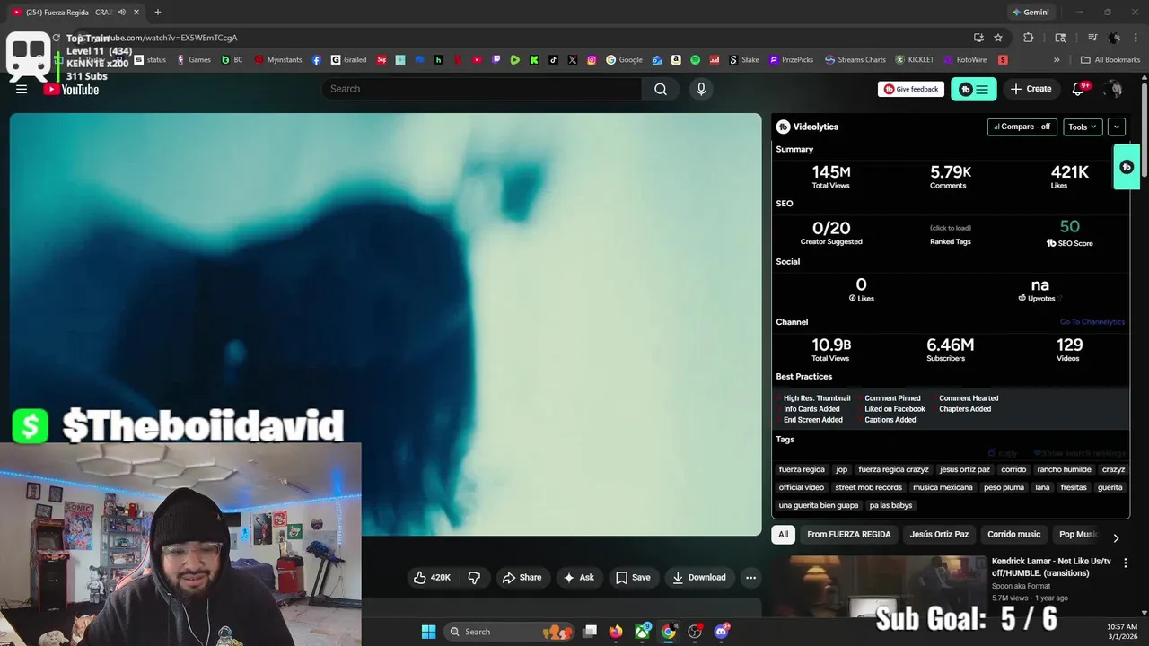
Task: Open the TikTok bookmark icon
Action: coord(553,60)
